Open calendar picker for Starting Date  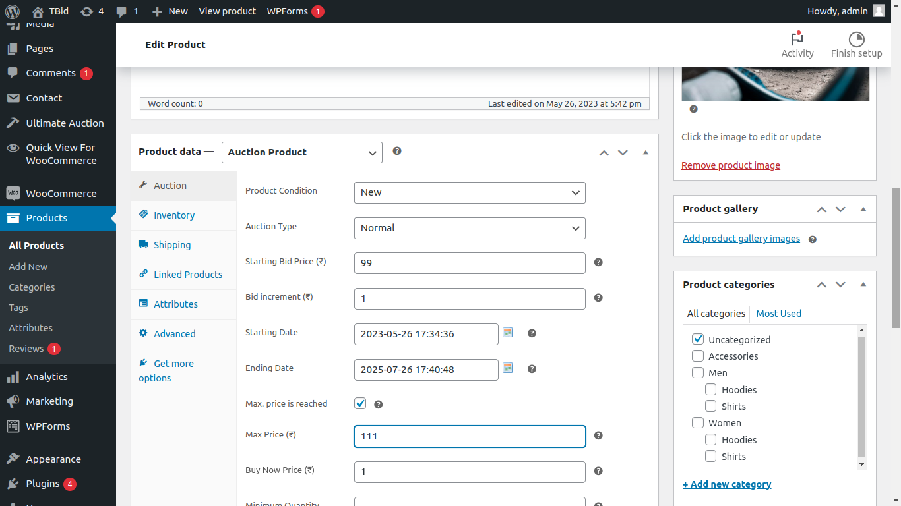(507, 333)
